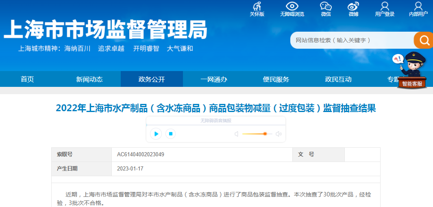Click the slogan text 追求卓越
This screenshot has height=207, width=433.
pyautogui.click(x=111, y=49)
